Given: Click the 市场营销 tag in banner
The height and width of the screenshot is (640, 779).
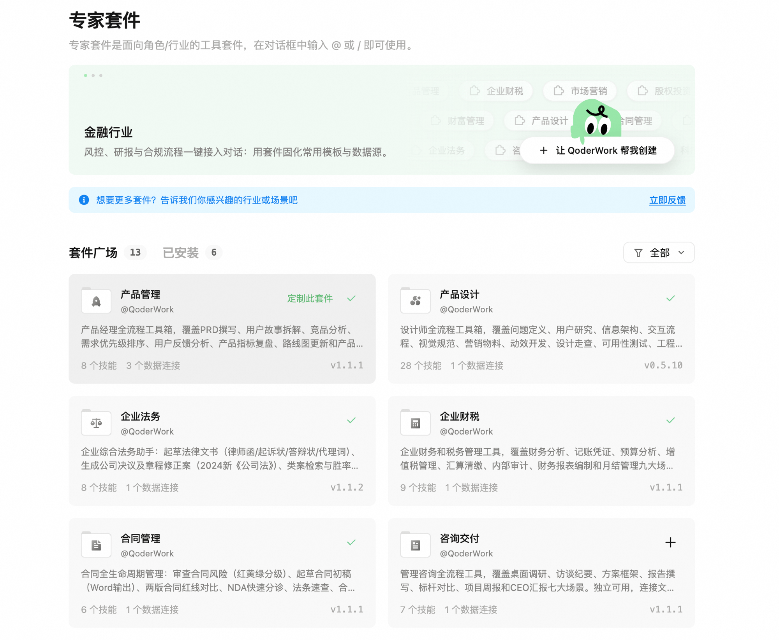Looking at the screenshot, I should [x=580, y=91].
